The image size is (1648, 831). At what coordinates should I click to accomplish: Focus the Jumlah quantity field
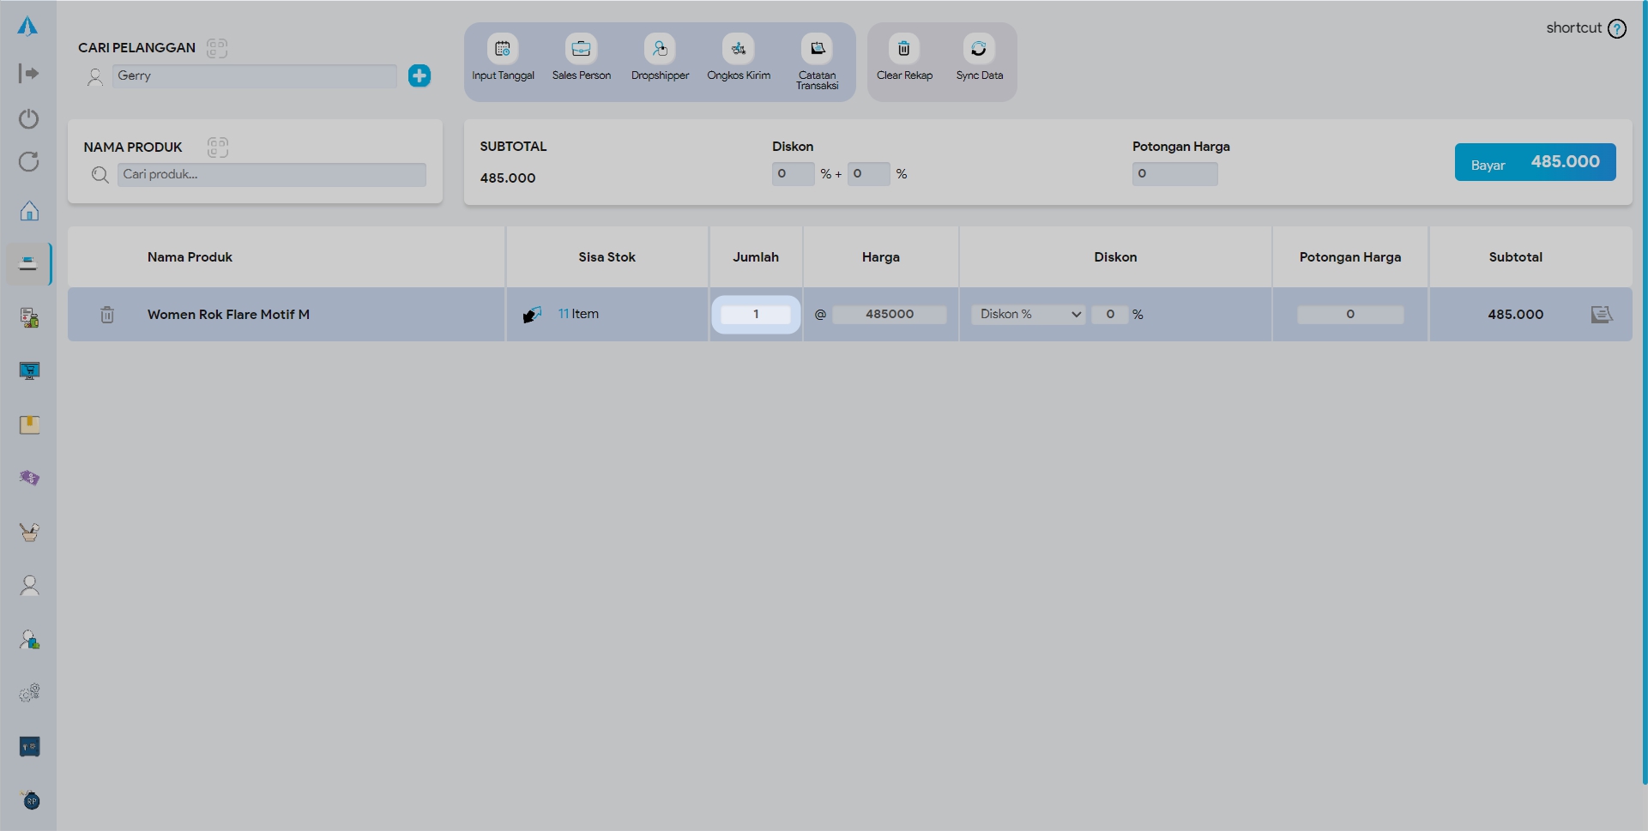tap(756, 315)
